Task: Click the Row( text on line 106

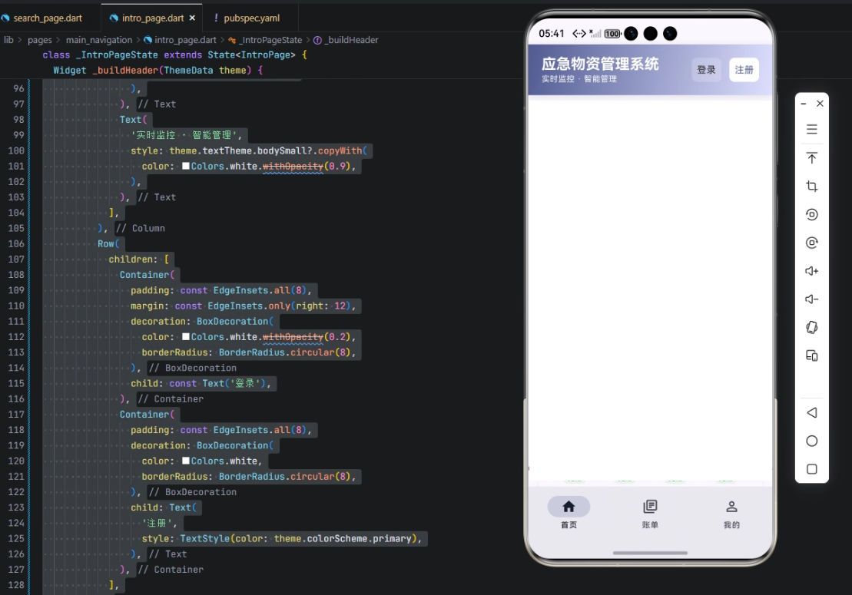Action: tap(108, 243)
